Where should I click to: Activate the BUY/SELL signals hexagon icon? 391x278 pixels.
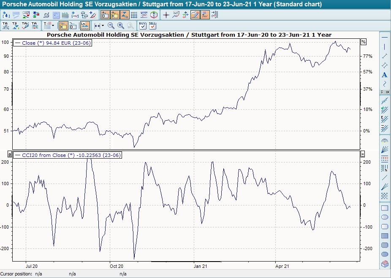tap(154, 14)
